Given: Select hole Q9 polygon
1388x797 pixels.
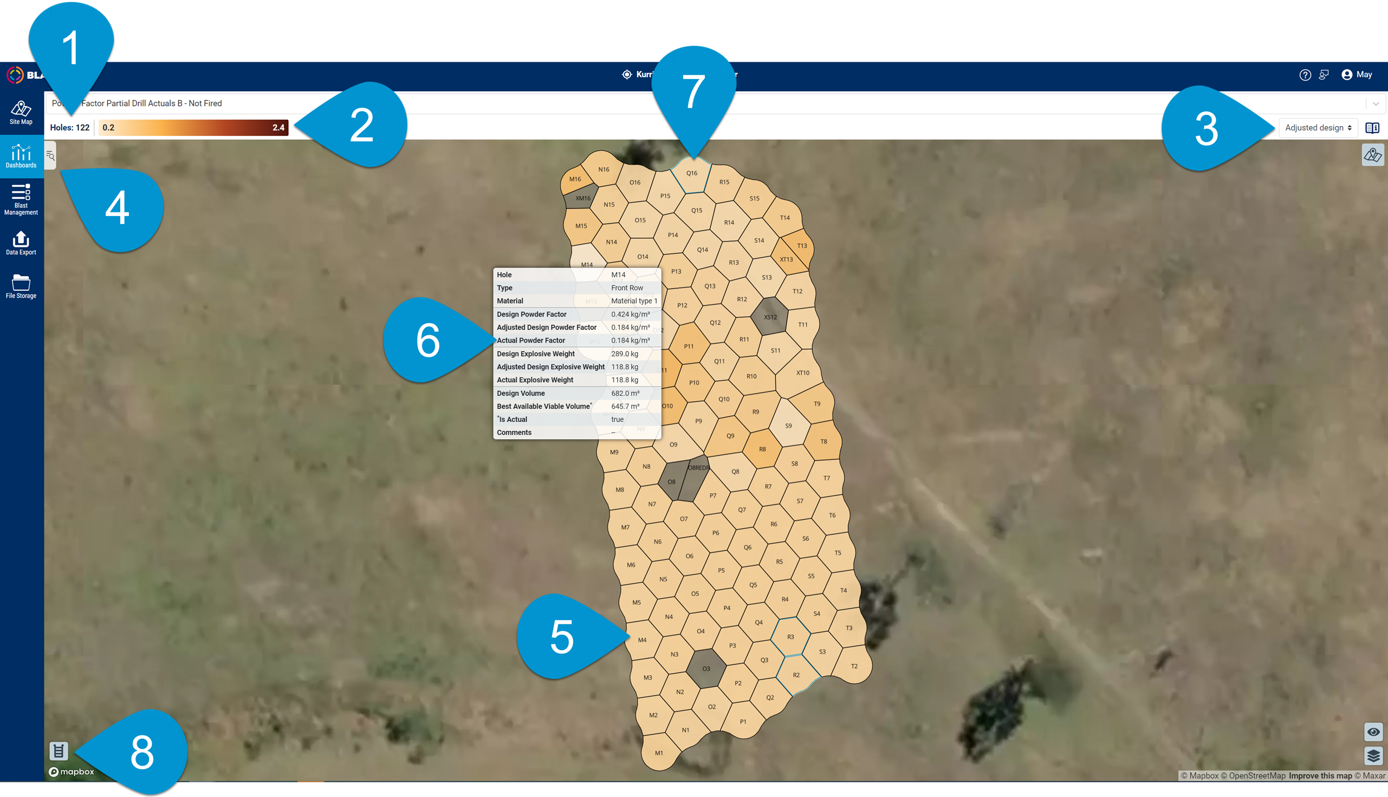Looking at the screenshot, I should tap(730, 436).
